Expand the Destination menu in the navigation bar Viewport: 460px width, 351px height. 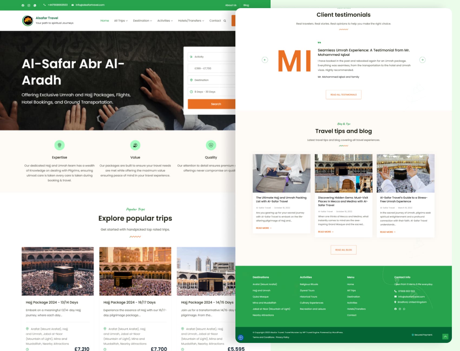tap(142, 21)
